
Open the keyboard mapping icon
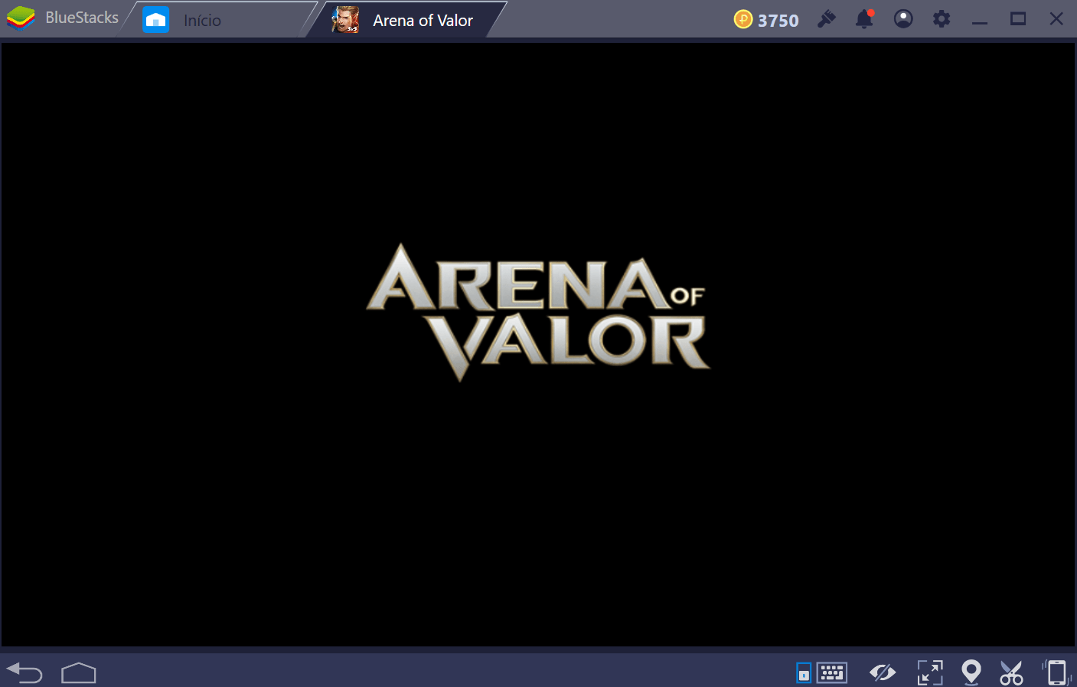832,673
